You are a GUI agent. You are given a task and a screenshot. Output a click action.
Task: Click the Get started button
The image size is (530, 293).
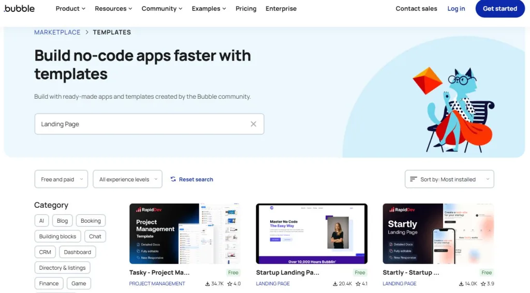click(x=500, y=8)
